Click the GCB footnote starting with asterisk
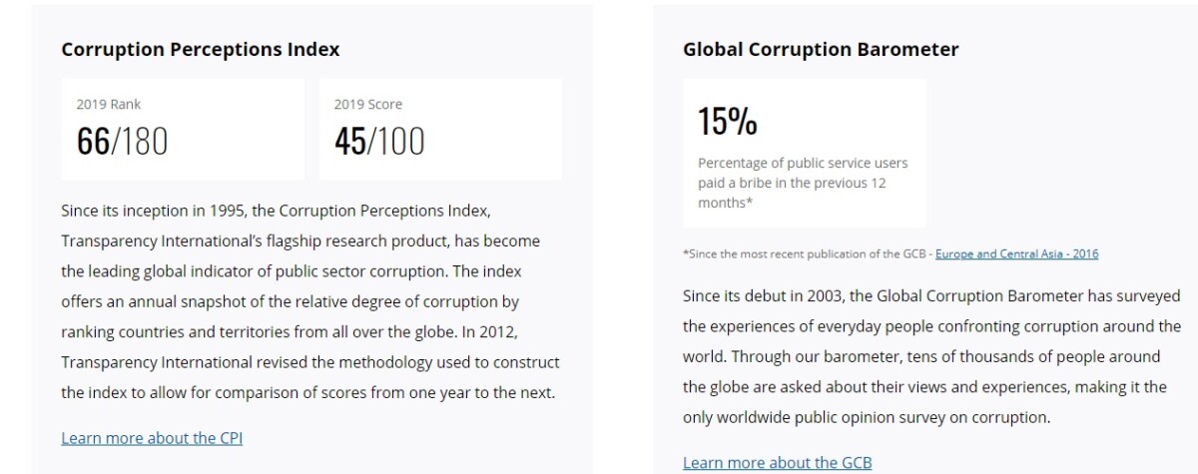 point(891,254)
